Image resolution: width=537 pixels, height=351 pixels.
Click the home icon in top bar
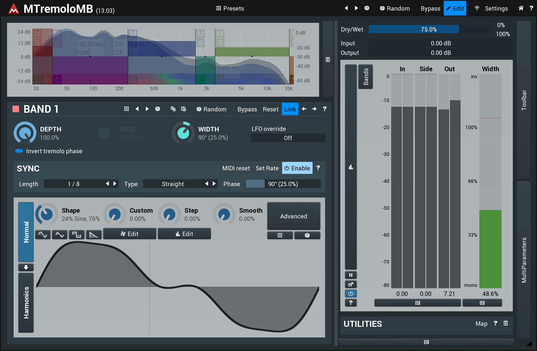(521, 8)
